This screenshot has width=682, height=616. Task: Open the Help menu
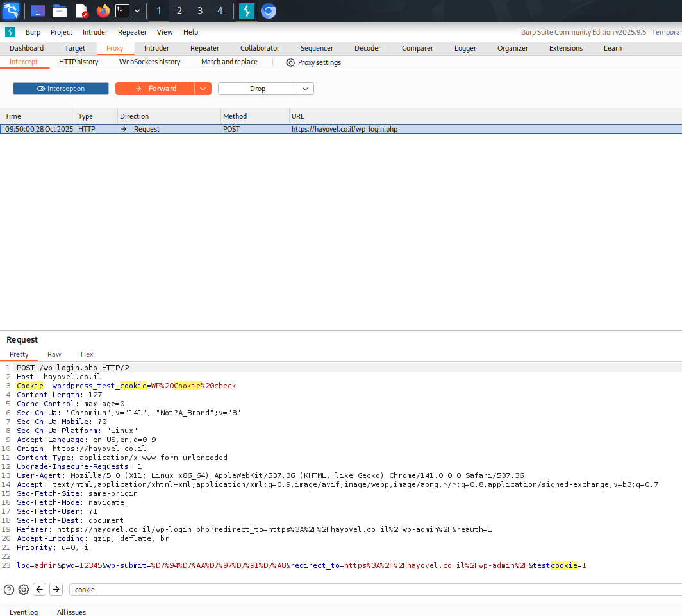point(190,32)
